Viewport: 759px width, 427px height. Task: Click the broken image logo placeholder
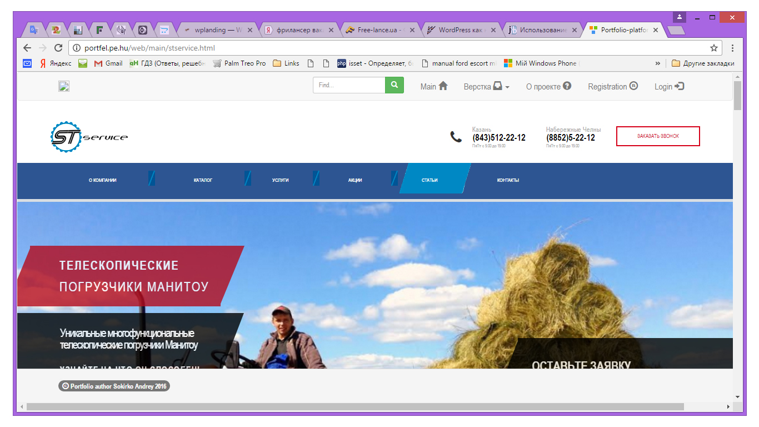pos(64,86)
